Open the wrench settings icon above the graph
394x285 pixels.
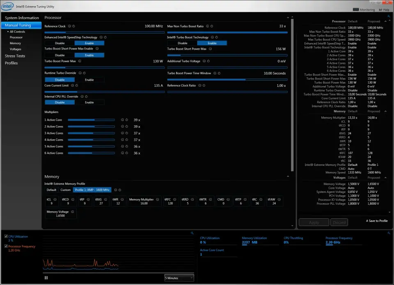coord(192,233)
